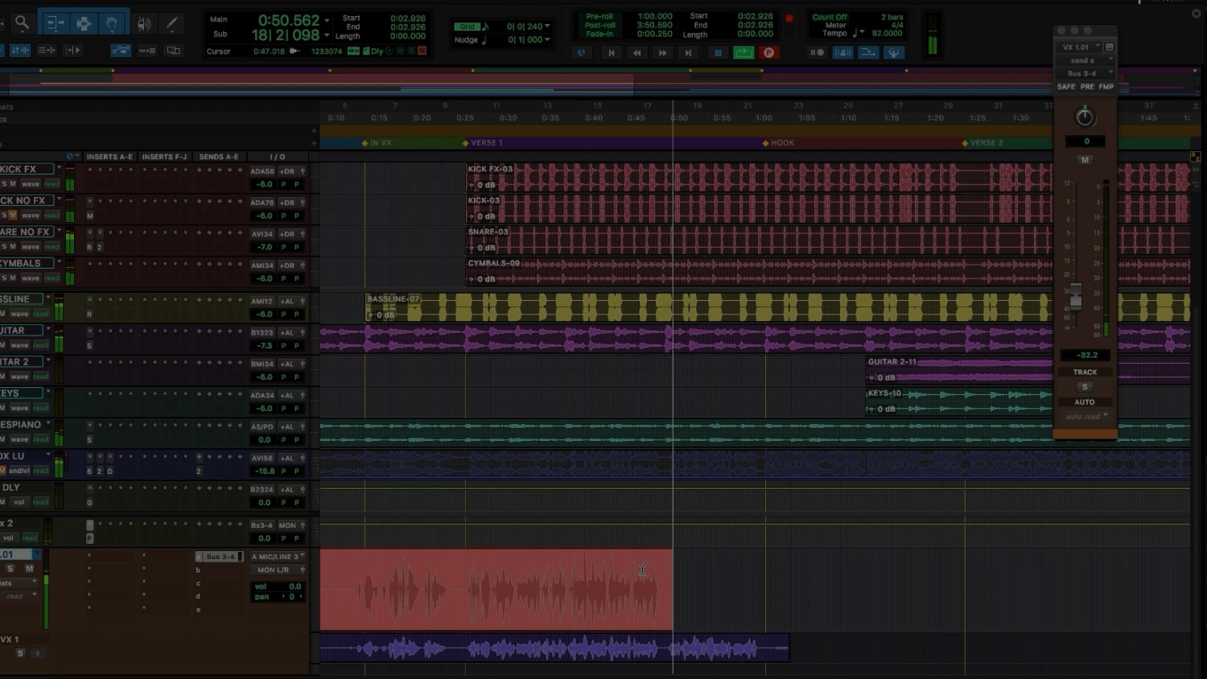Open Sub counter format dropdown

[x=327, y=35]
